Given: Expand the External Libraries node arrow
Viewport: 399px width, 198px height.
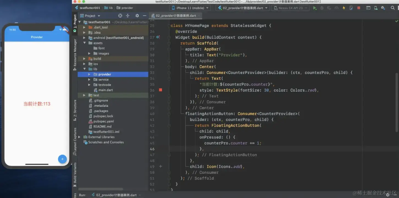Looking at the screenshot, I should (80, 137).
